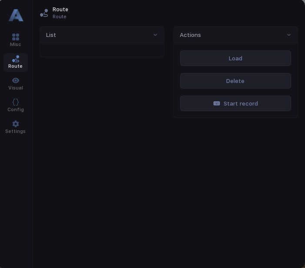Open Config via the curly braces icon
The width and height of the screenshot is (305, 268).
[16, 102]
